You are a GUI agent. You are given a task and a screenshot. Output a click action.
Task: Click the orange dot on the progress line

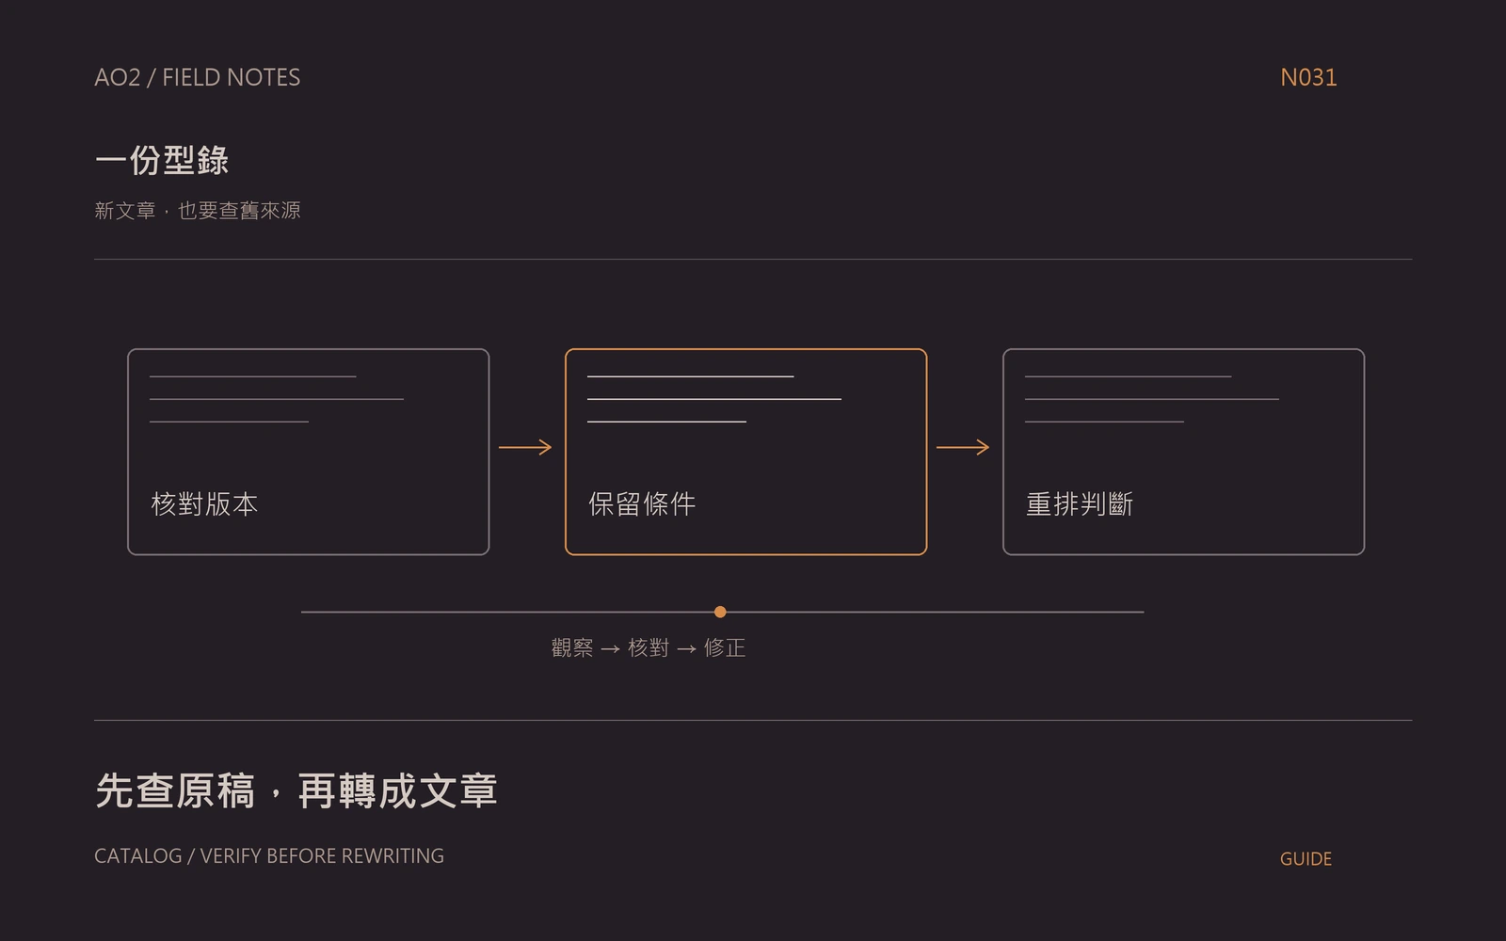coord(720,612)
